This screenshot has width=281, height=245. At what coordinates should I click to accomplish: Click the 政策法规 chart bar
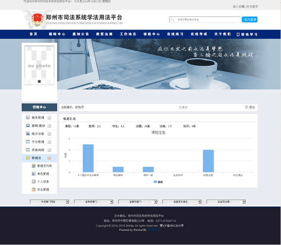pyautogui.click(x=208, y=161)
